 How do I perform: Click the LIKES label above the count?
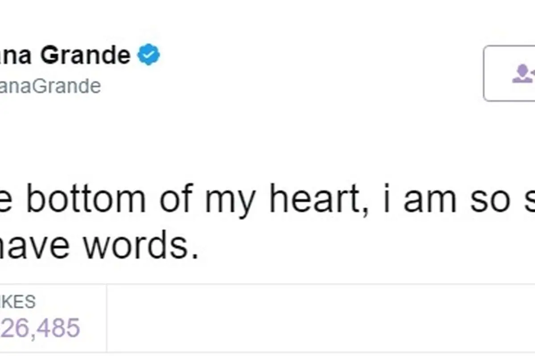click(18, 302)
